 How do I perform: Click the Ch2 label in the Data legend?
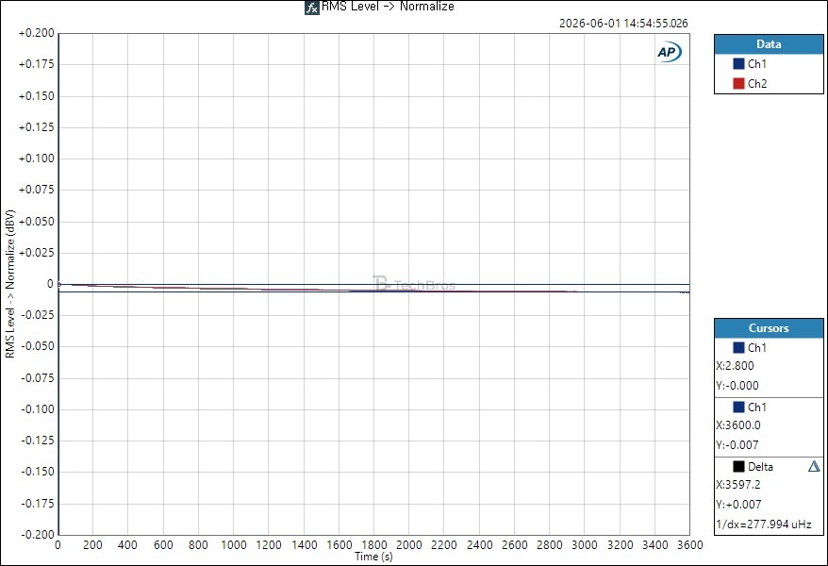tap(757, 83)
